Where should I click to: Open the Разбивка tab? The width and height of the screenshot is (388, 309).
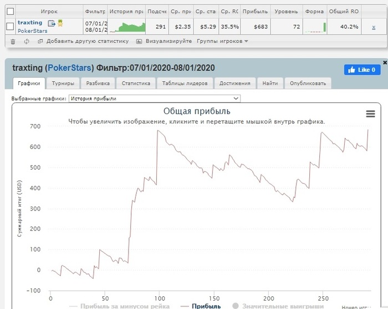[x=98, y=83]
